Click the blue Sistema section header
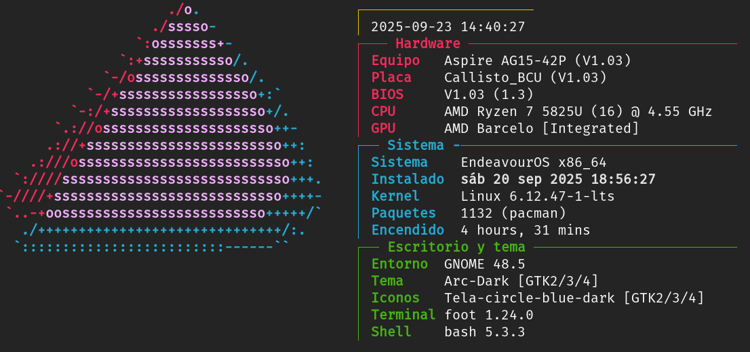The image size is (750, 352). coord(416,146)
